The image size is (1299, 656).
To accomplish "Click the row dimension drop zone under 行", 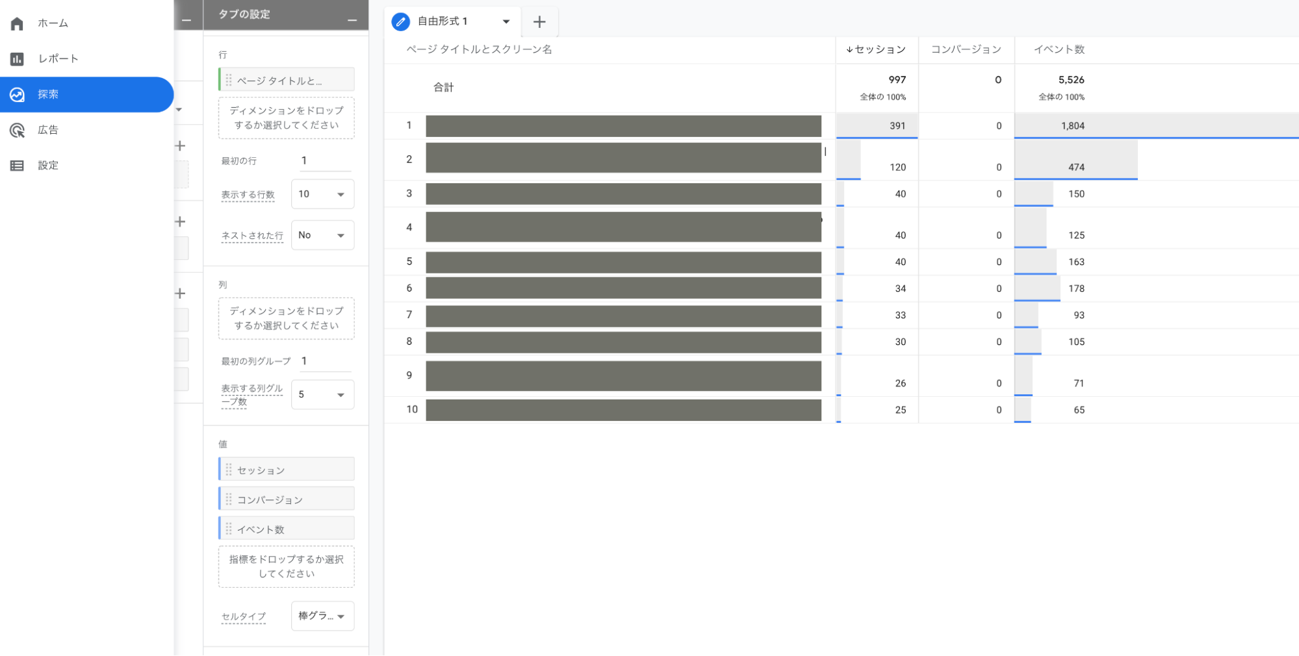I will click(287, 118).
